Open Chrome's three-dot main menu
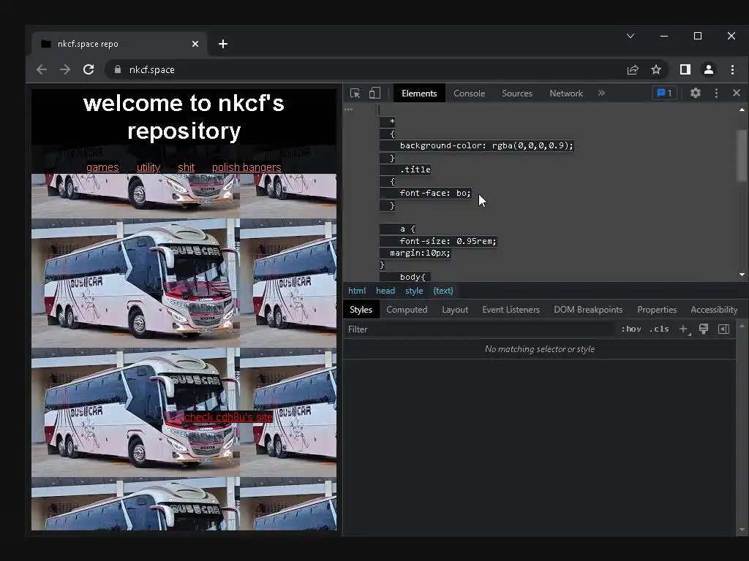749x561 pixels. pyautogui.click(x=732, y=69)
